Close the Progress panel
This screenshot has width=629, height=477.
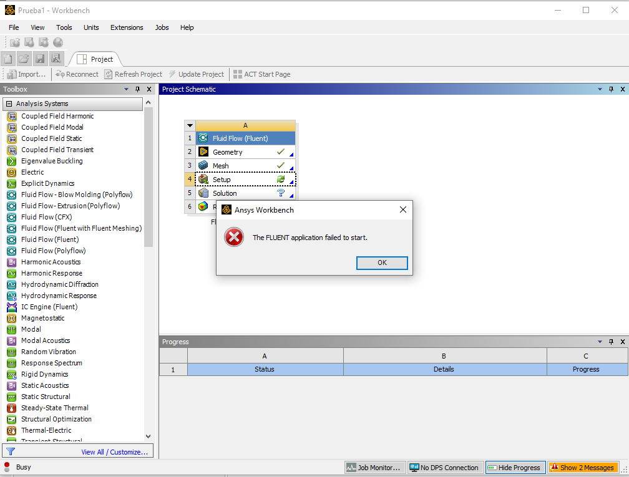tap(623, 342)
